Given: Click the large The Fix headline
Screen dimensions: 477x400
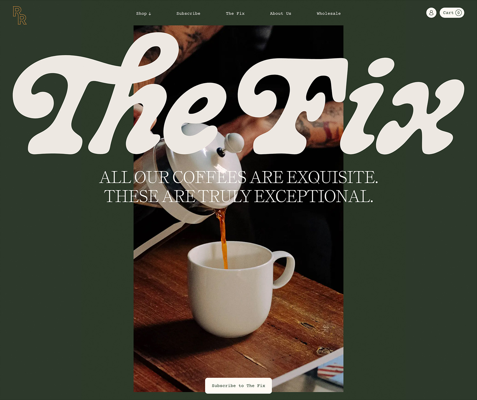Looking at the screenshot, I should (x=238, y=95).
